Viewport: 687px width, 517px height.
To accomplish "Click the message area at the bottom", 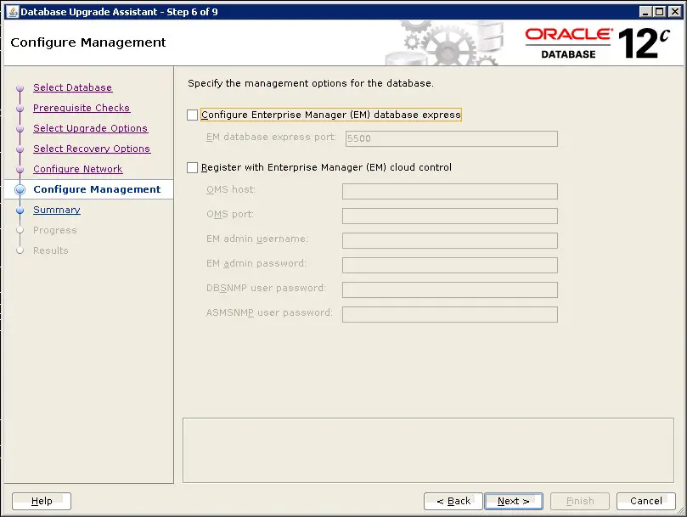I will point(428,450).
